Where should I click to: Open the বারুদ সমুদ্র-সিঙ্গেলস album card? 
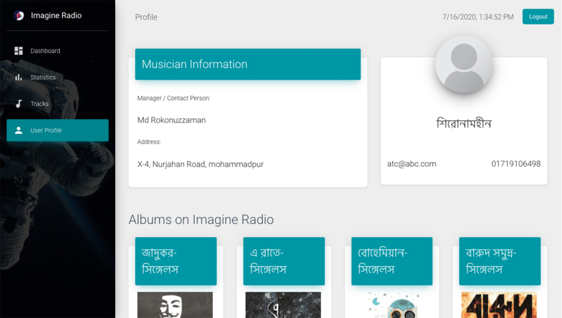[x=499, y=261]
